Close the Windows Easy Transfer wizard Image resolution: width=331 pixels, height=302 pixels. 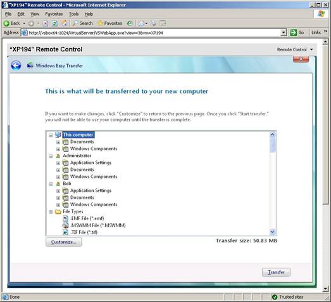click(301, 59)
